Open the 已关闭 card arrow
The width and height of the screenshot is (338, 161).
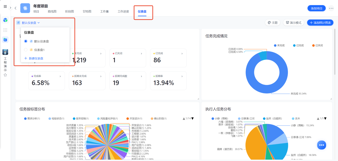click(x=141, y=54)
